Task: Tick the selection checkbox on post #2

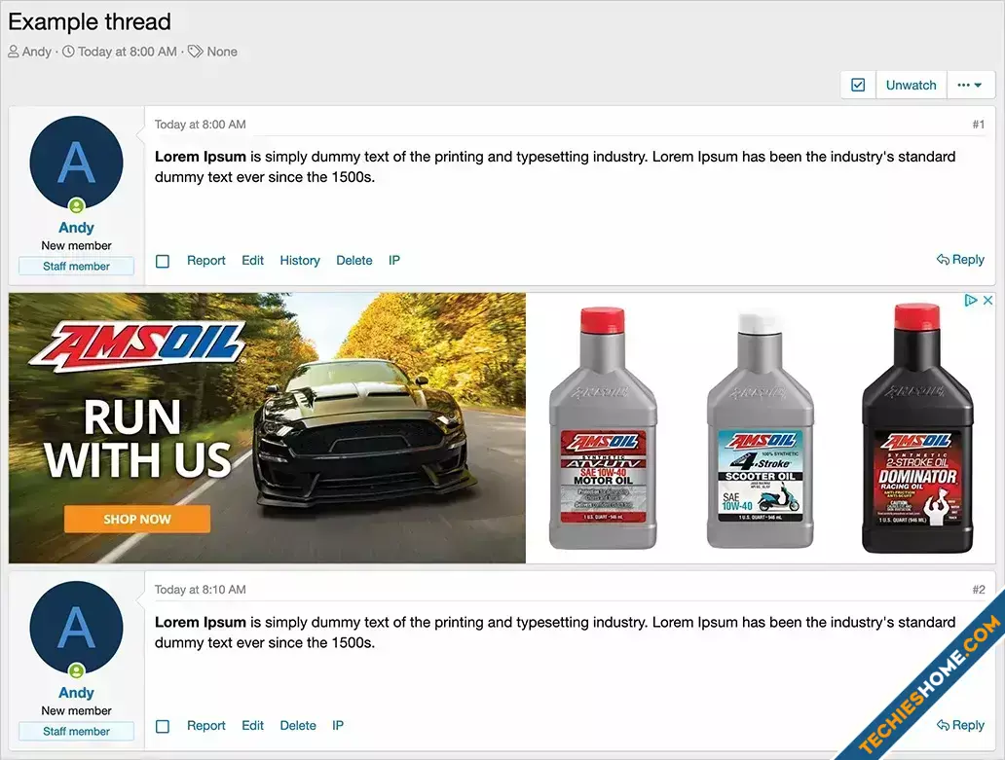Action: pos(163,726)
